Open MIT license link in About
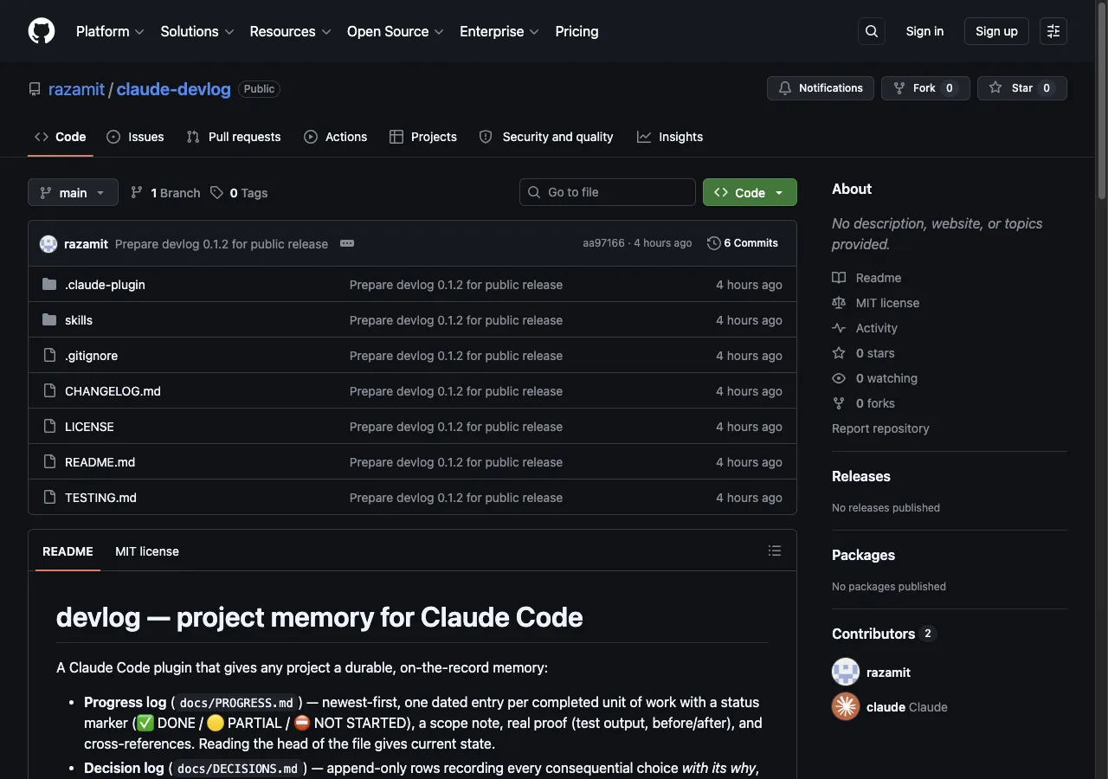 [x=876, y=303]
